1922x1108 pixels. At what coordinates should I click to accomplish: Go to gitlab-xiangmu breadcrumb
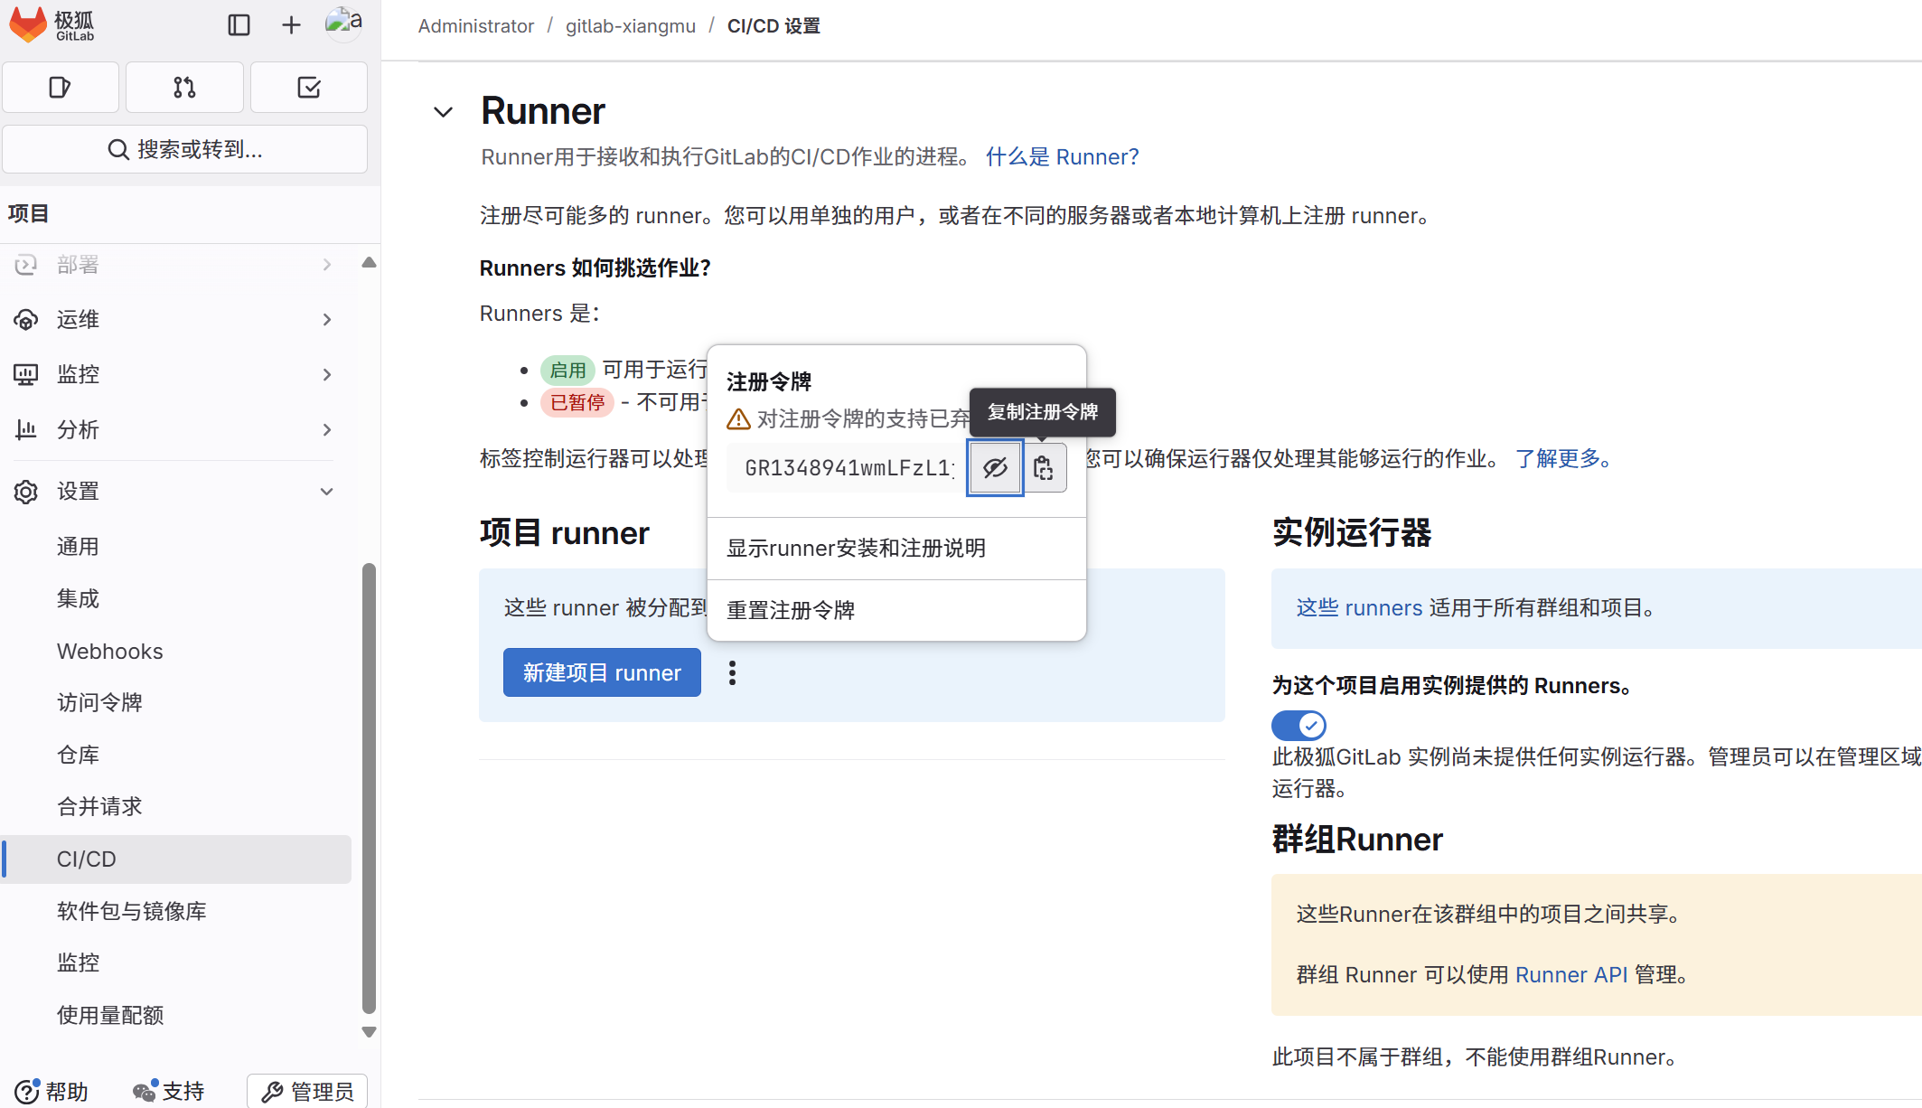pyautogui.click(x=631, y=26)
